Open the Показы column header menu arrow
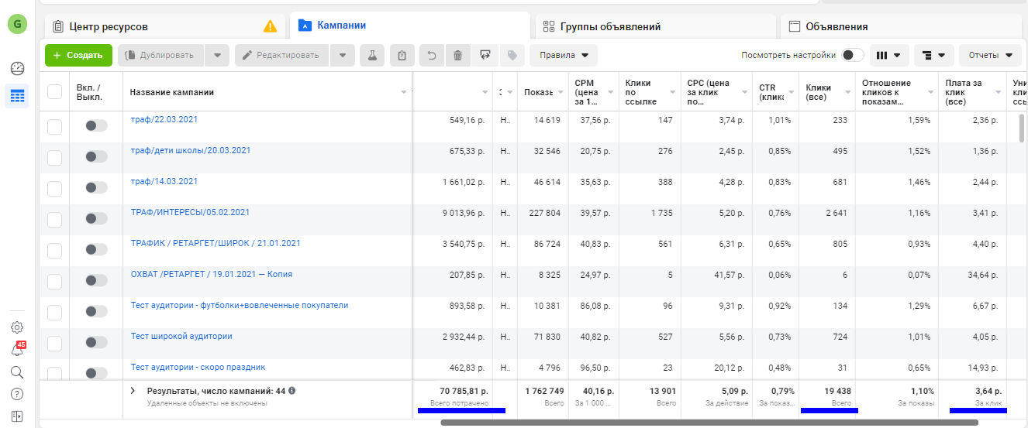The height and width of the screenshot is (428, 1028). click(x=559, y=92)
